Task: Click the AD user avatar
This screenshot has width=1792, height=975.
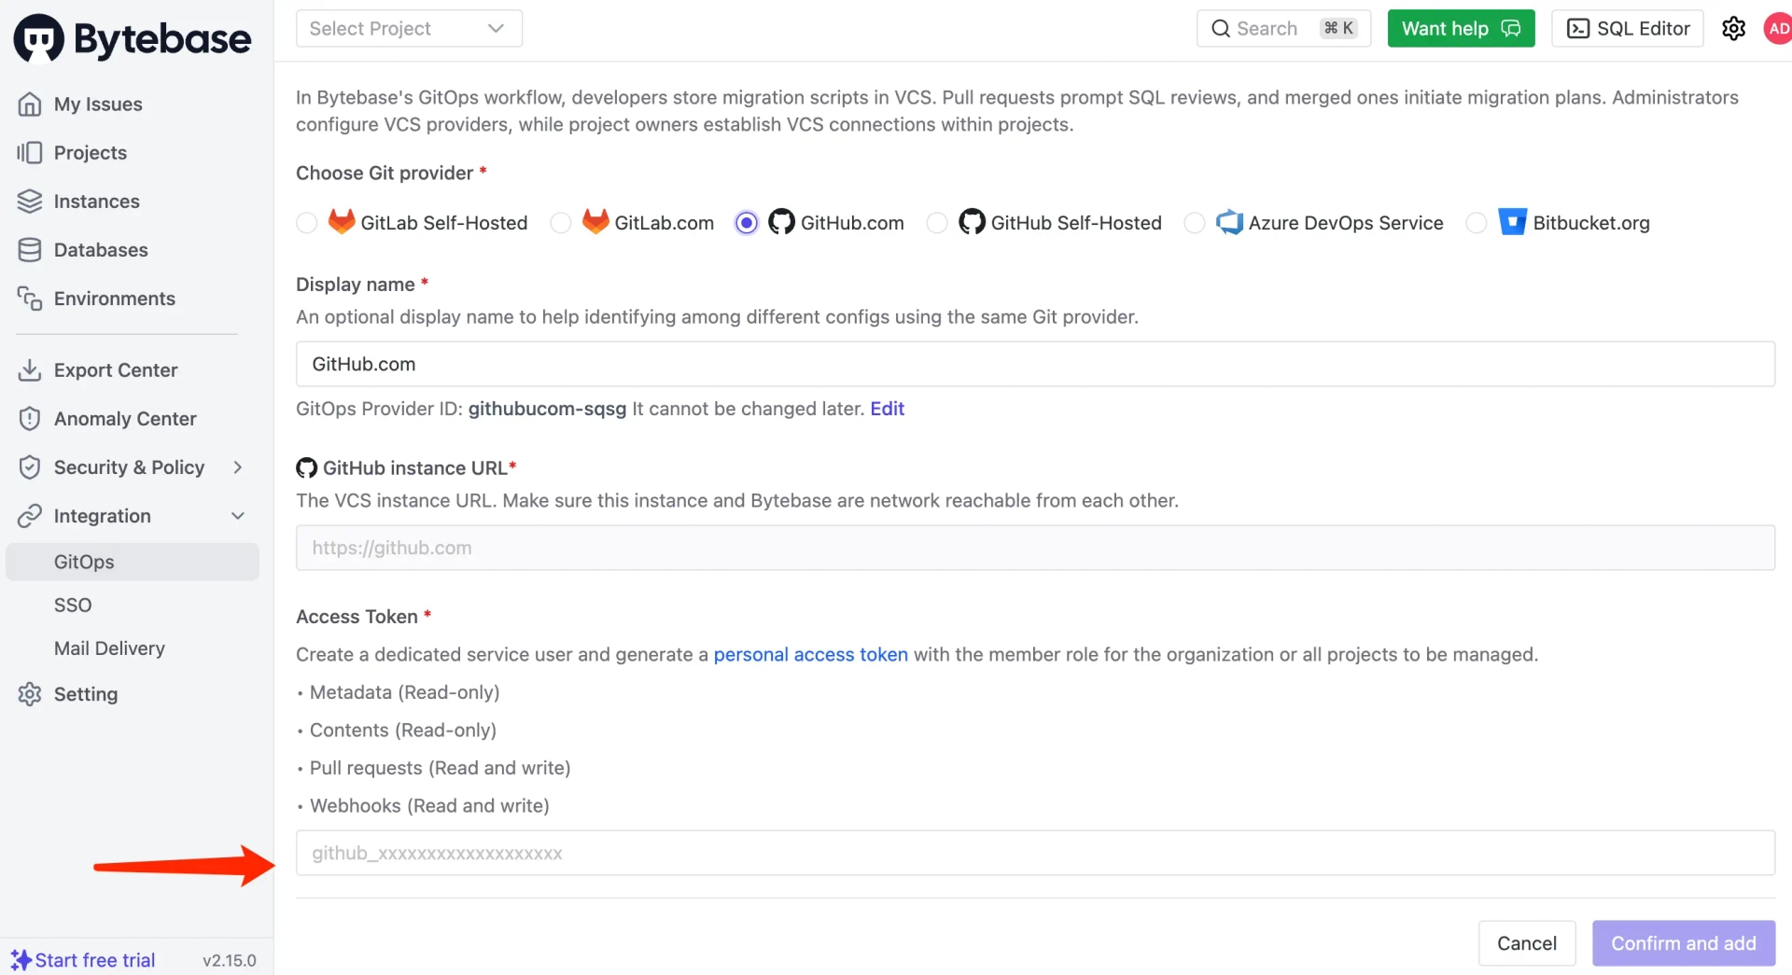Action: point(1778,29)
